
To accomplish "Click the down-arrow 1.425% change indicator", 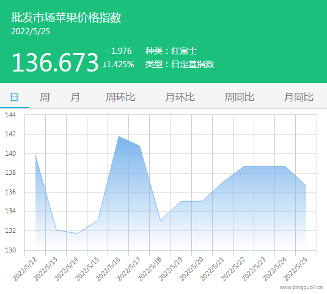I will 119,64.
